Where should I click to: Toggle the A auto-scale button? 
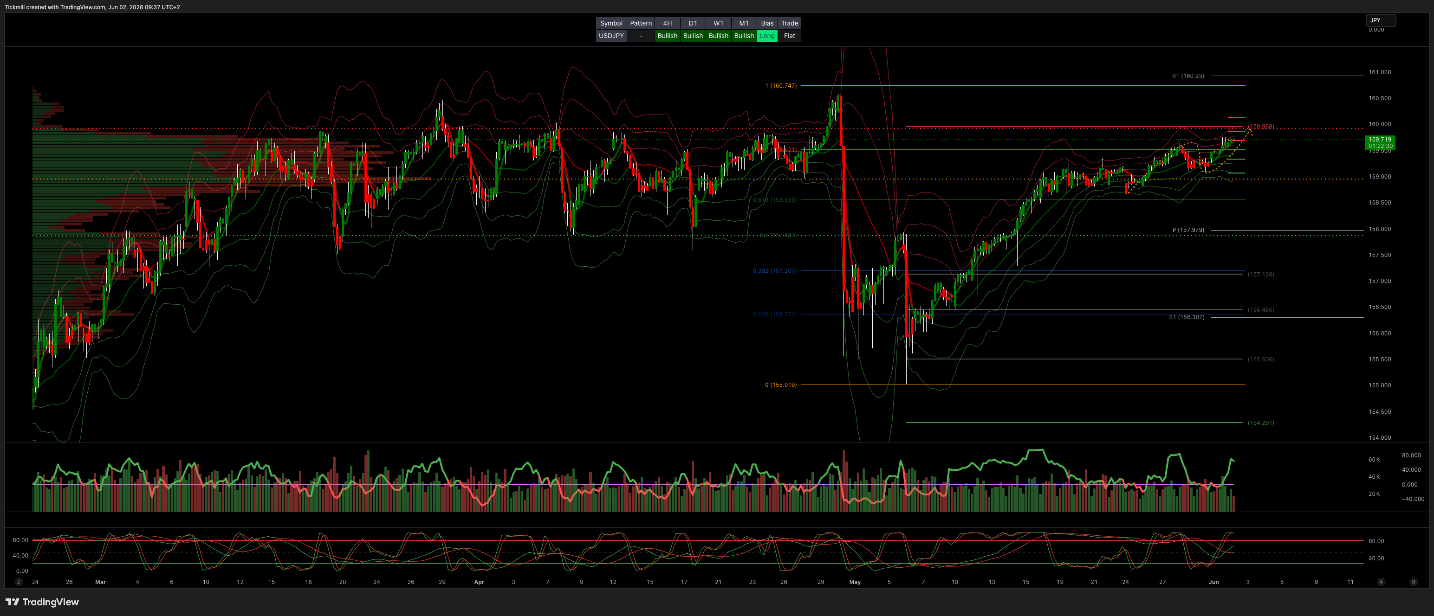click(1381, 582)
